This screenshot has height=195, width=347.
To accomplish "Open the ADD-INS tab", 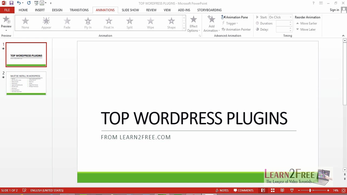I will 184,10.
